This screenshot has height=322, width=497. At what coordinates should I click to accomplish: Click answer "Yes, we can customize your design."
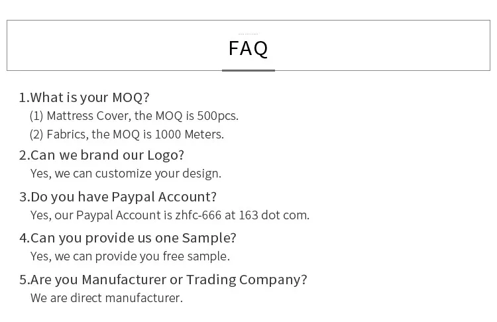pos(126,174)
